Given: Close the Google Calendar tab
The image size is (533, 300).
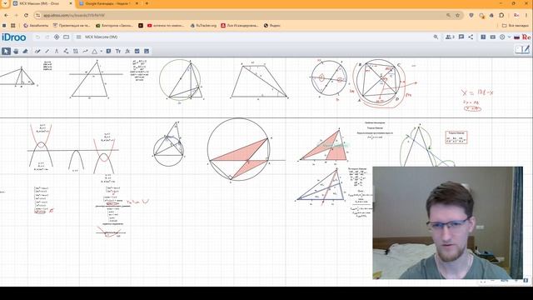Looking at the screenshot, I should (137, 3).
